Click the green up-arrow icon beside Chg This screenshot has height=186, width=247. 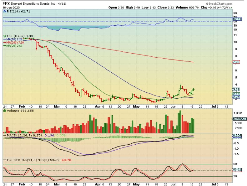coord(231,8)
